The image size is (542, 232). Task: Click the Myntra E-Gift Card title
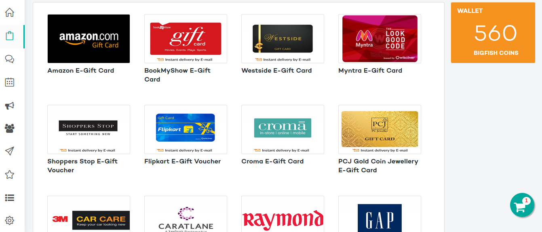370,71
